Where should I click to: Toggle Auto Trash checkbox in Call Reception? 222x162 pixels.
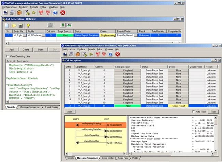(194, 112)
